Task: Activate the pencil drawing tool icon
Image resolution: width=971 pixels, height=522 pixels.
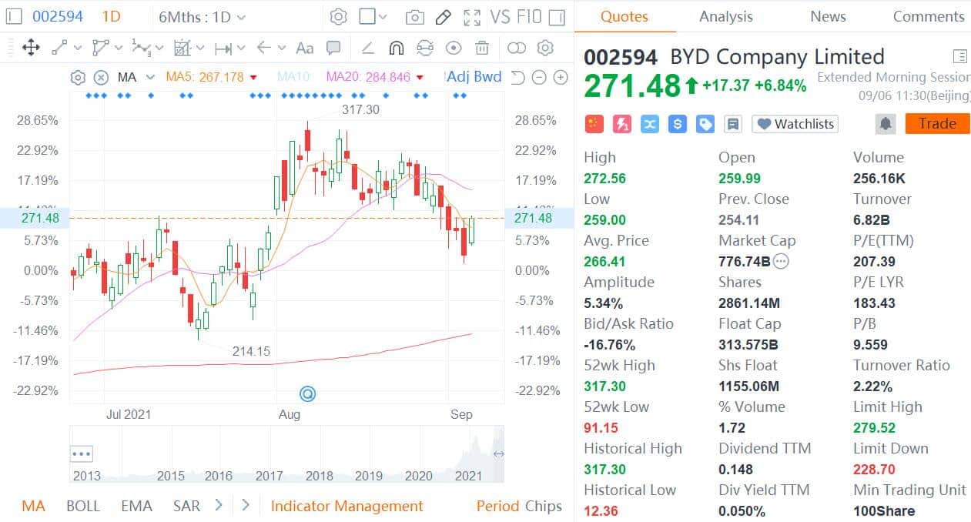Action: click(x=444, y=17)
